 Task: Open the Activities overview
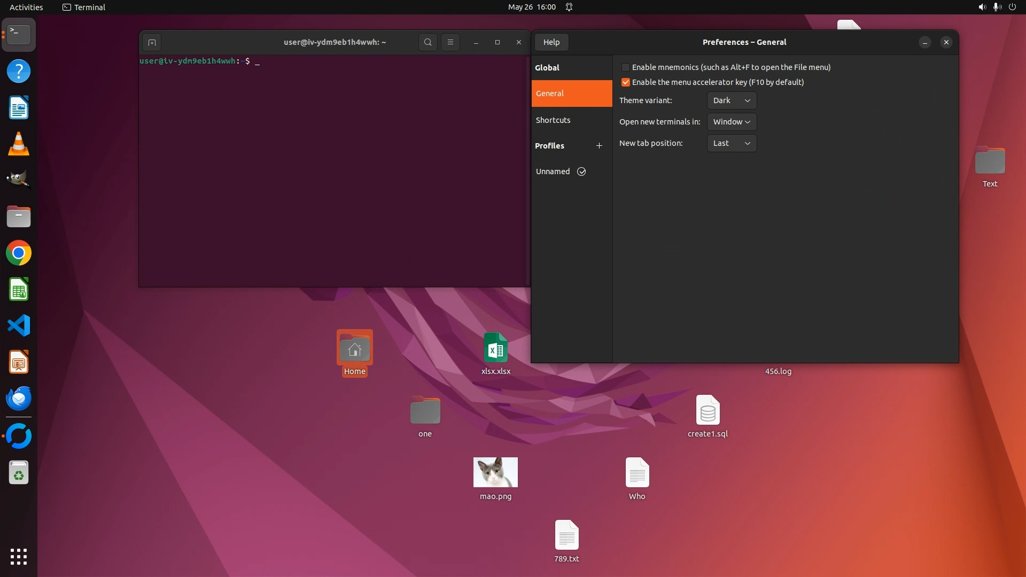(26, 7)
